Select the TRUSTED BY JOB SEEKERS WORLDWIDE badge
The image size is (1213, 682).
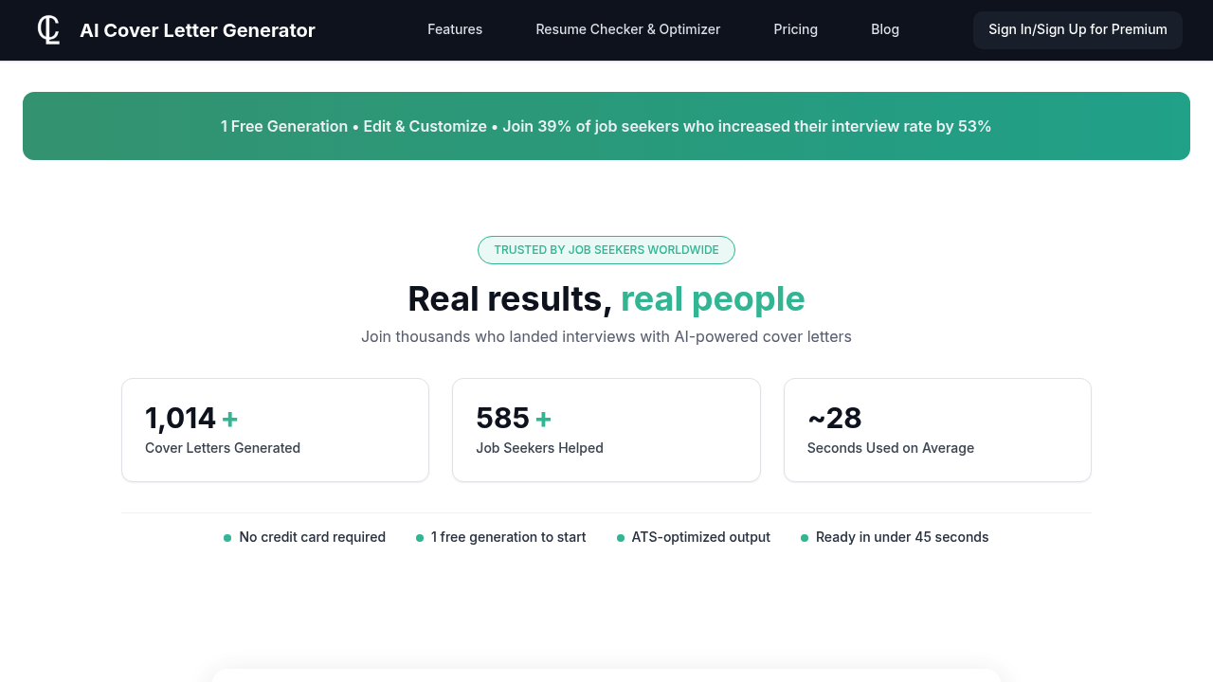[x=606, y=250]
